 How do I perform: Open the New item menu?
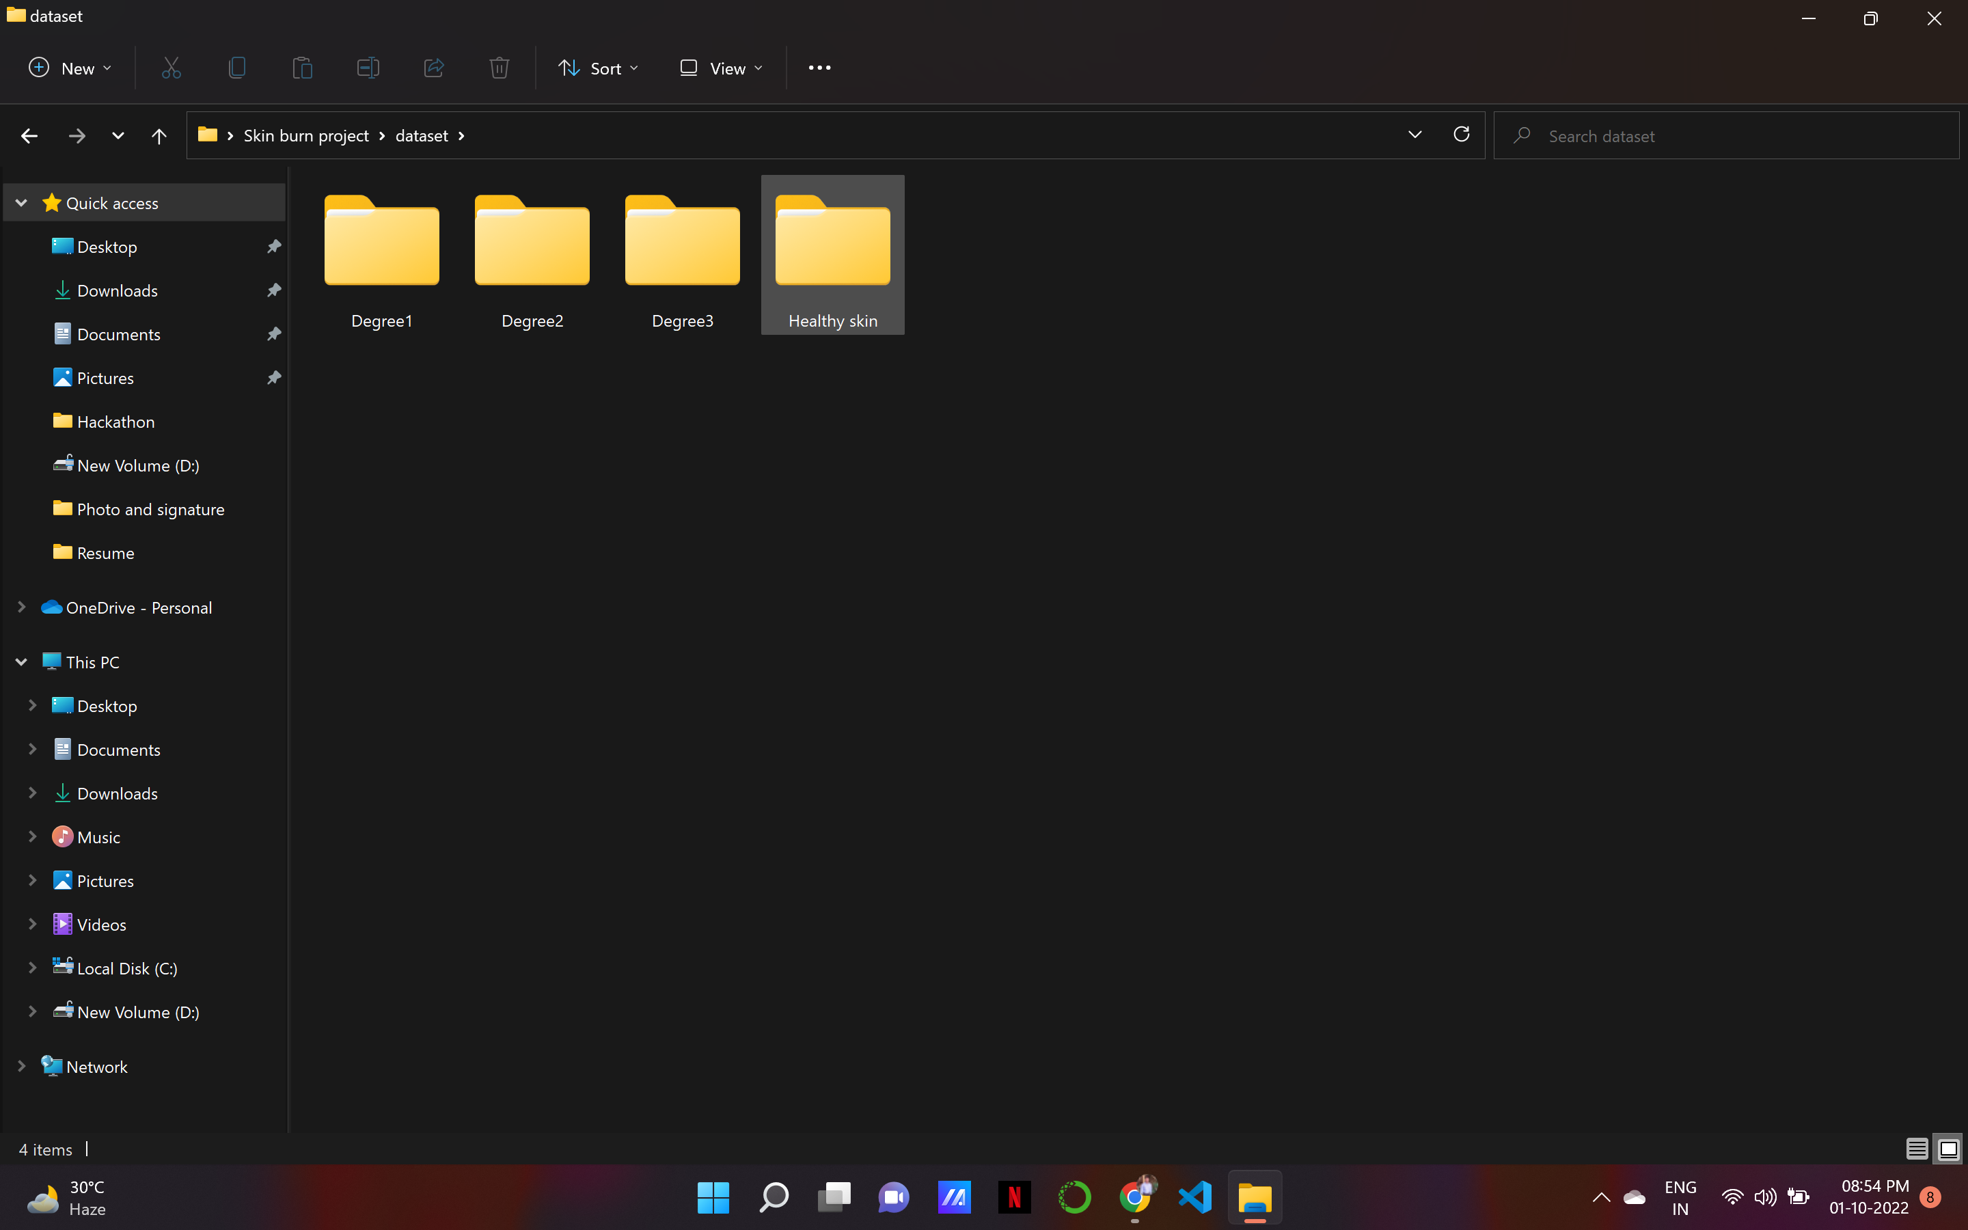click(x=70, y=68)
